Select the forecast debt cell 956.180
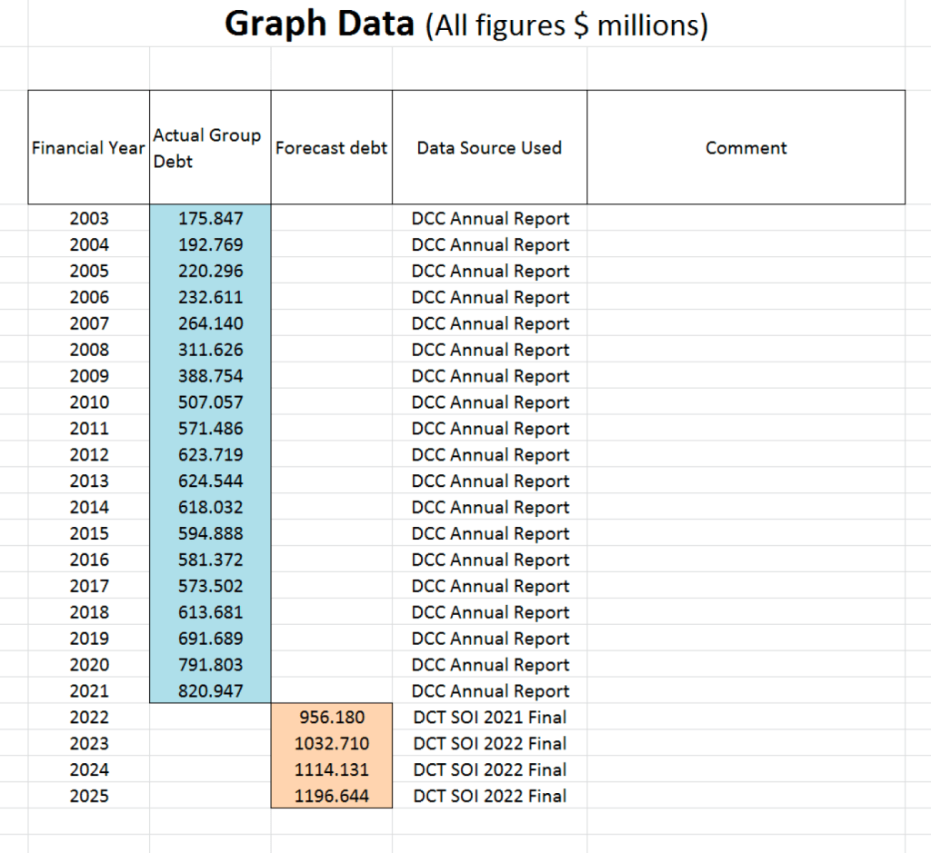The image size is (931, 853). click(332, 717)
